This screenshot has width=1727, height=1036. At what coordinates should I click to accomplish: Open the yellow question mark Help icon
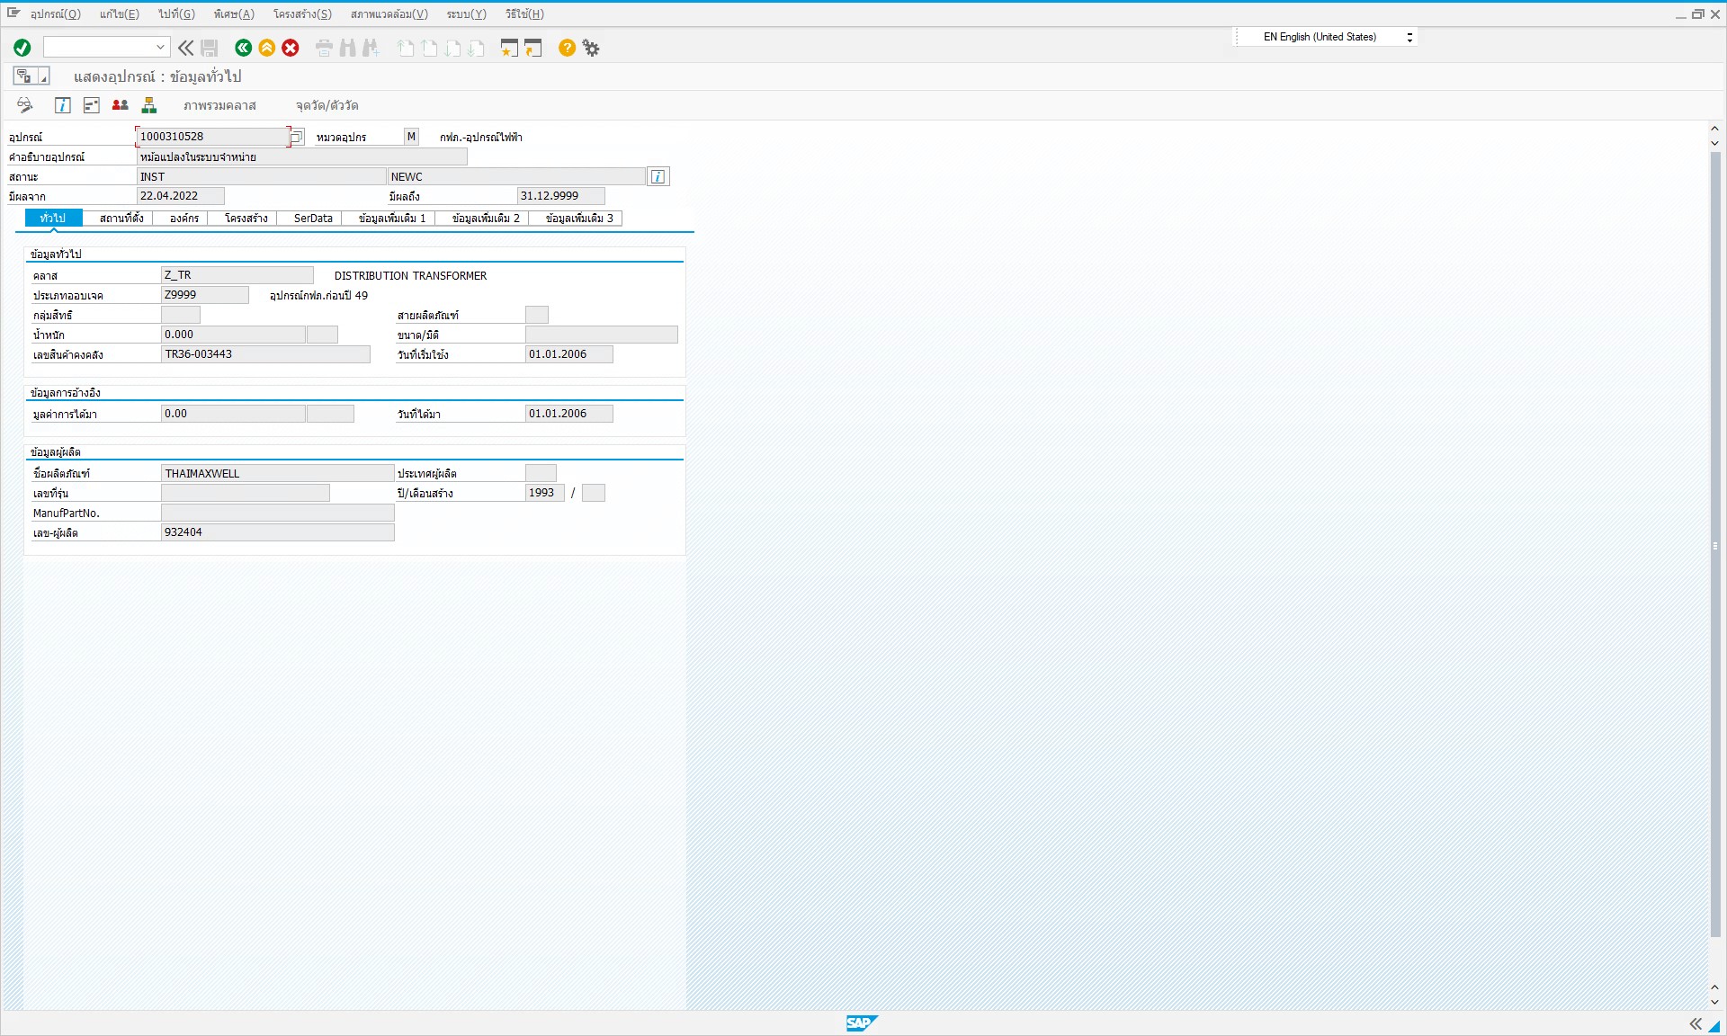567,48
